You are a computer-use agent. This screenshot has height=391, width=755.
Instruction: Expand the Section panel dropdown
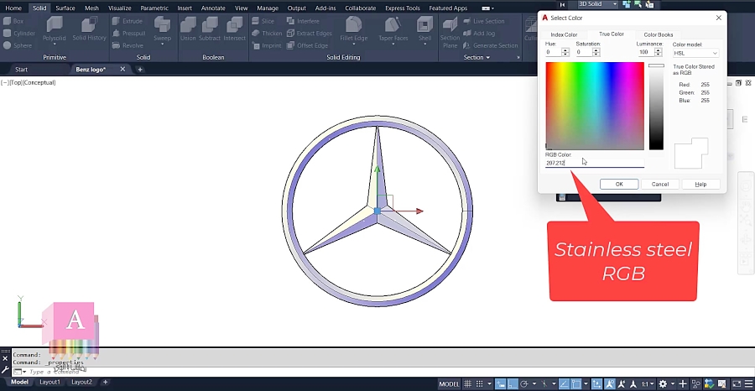click(476, 57)
